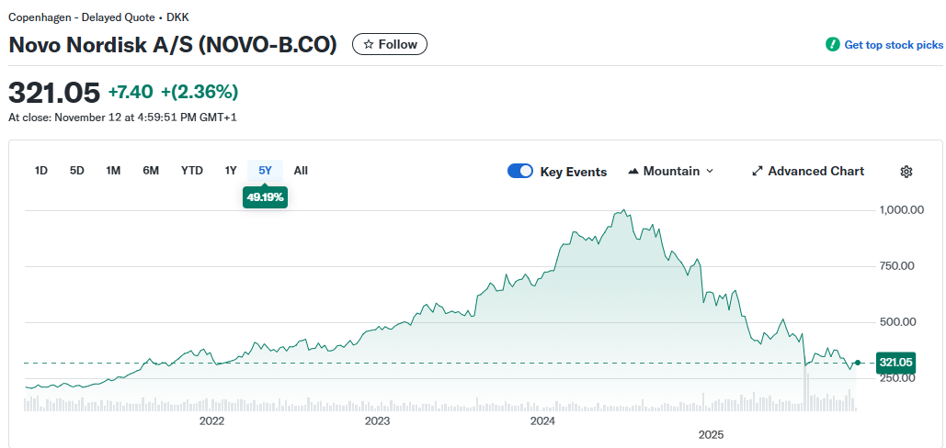Image resolution: width=946 pixels, height=448 pixels.
Task: Click the 321.05 price tag on axis
Action: (x=896, y=363)
